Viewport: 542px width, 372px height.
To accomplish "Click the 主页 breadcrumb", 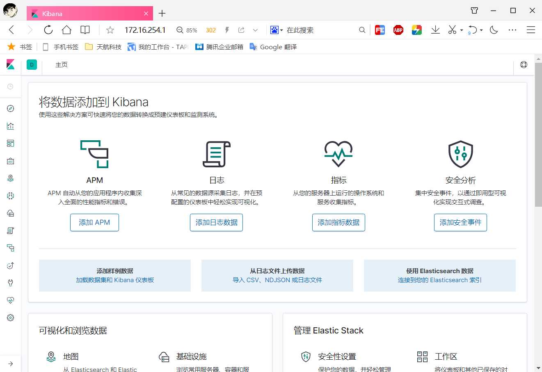I will (62, 65).
